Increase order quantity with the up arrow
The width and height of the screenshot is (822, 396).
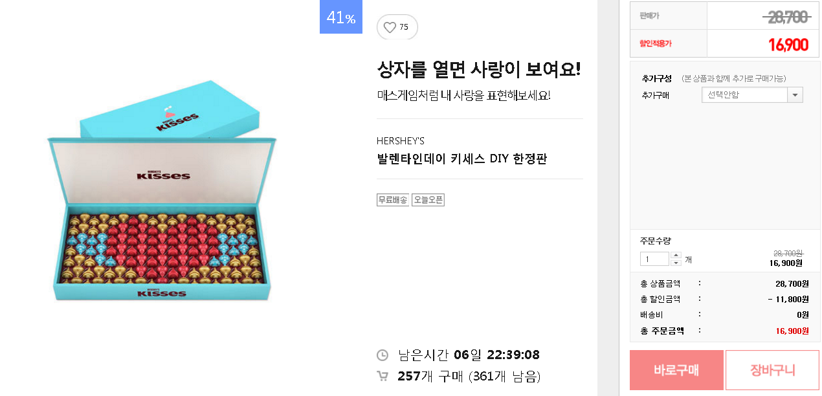point(676,255)
